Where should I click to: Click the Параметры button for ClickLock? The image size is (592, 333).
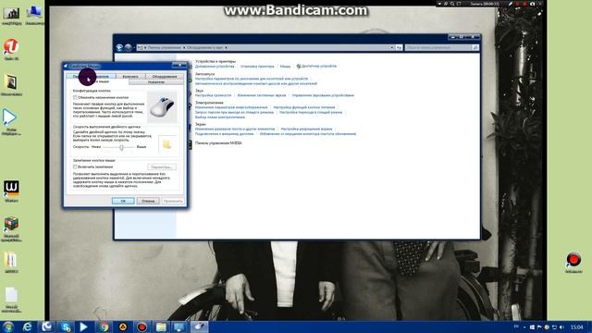click(162, 166)
